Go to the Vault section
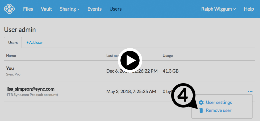 (x=46, y=9)
